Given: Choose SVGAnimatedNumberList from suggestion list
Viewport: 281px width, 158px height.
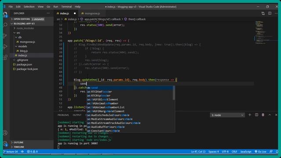Looking at the screenshot, I should coord(130,107).
